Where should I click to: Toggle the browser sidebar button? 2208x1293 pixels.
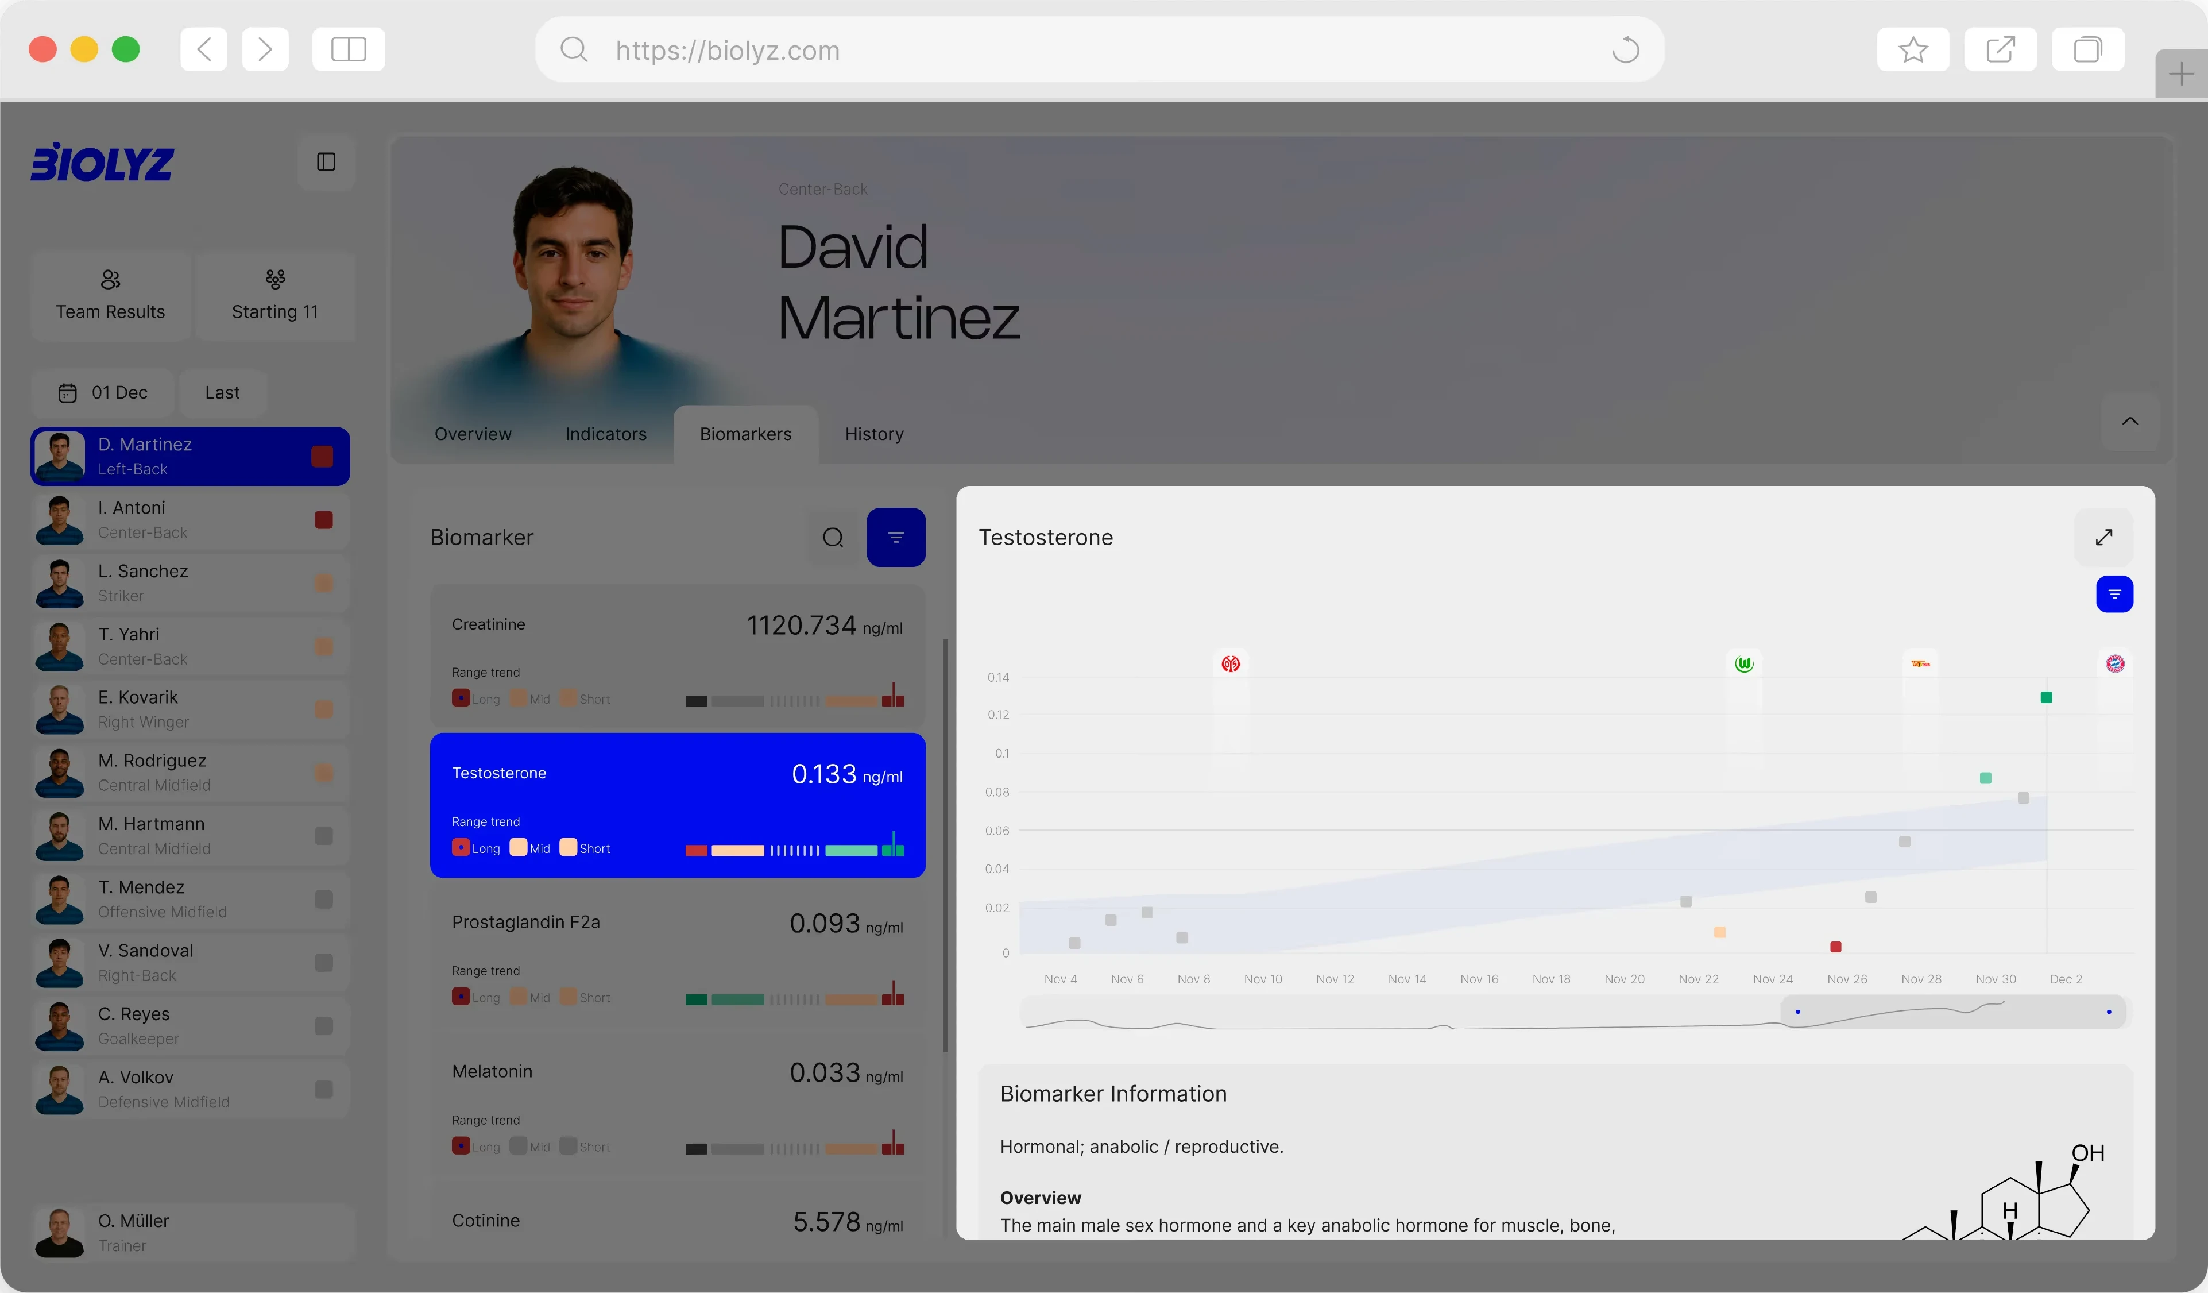[x=349, y=49]
